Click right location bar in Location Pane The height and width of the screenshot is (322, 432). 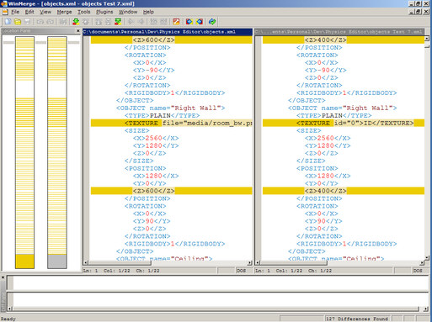pyautogui.click(x=57, y=152)
